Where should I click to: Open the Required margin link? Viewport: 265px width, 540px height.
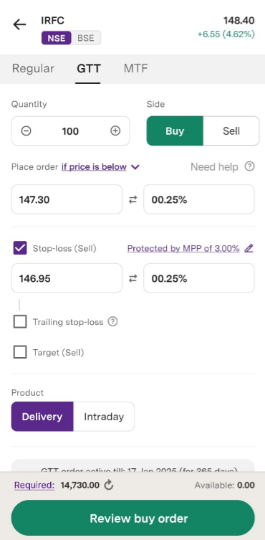(x=34, y=485)
